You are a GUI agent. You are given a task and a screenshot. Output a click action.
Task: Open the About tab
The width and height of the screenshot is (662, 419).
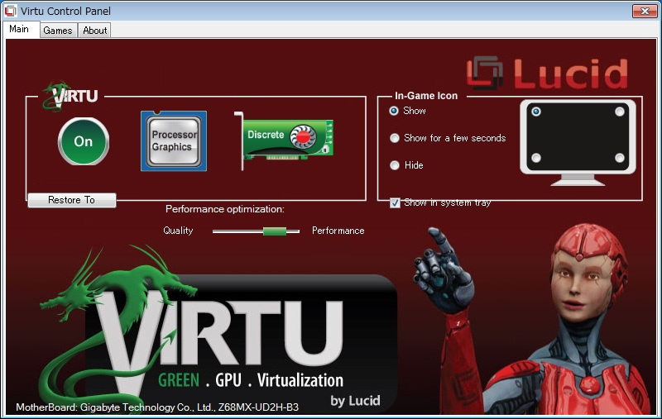95,31
